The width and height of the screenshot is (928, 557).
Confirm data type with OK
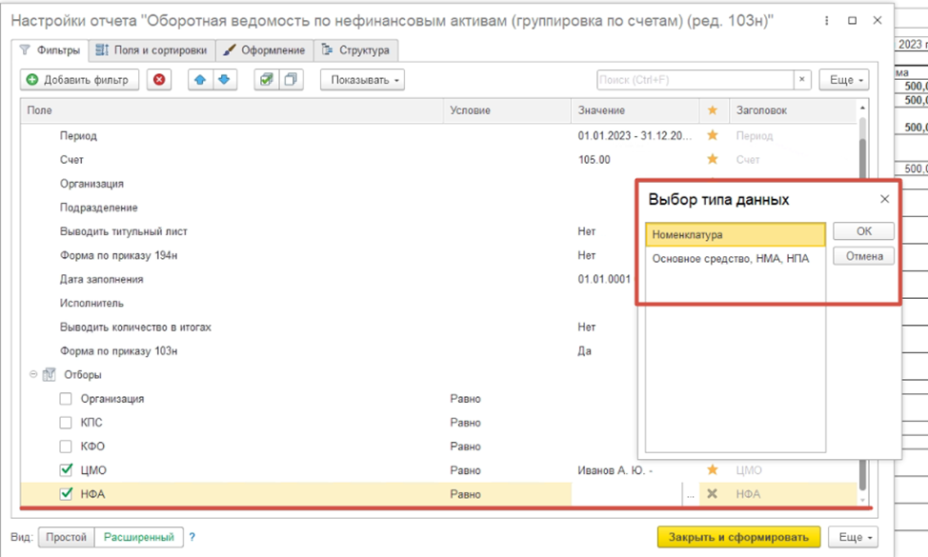click(x=863, y=231)
